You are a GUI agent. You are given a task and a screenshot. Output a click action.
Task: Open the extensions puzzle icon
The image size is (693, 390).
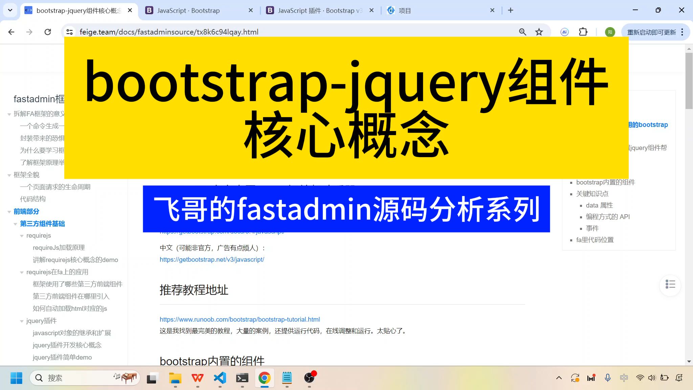[x=583, y=32]
